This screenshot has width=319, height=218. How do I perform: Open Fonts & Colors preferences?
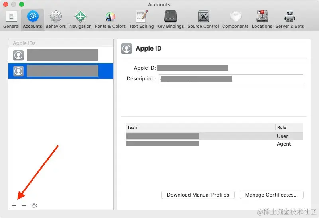coord(110,19)
